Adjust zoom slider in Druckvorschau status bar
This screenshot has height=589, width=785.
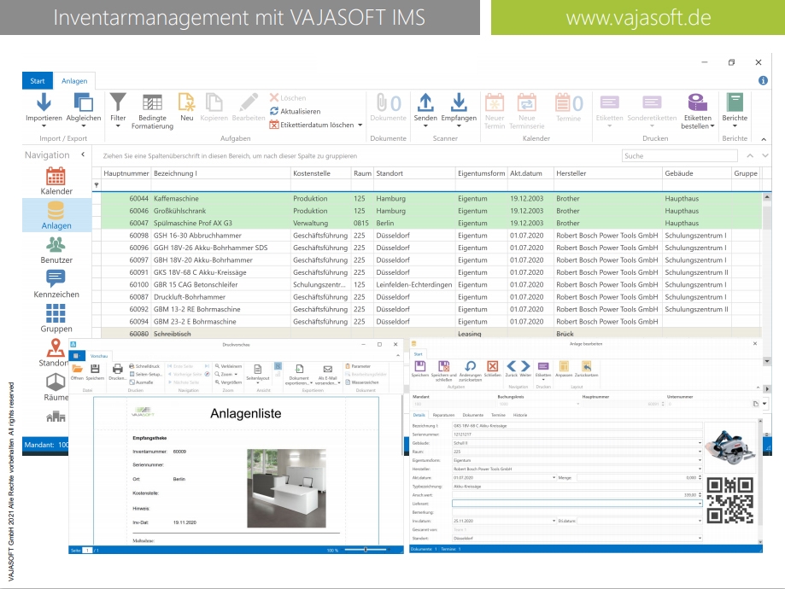point(366,550)
